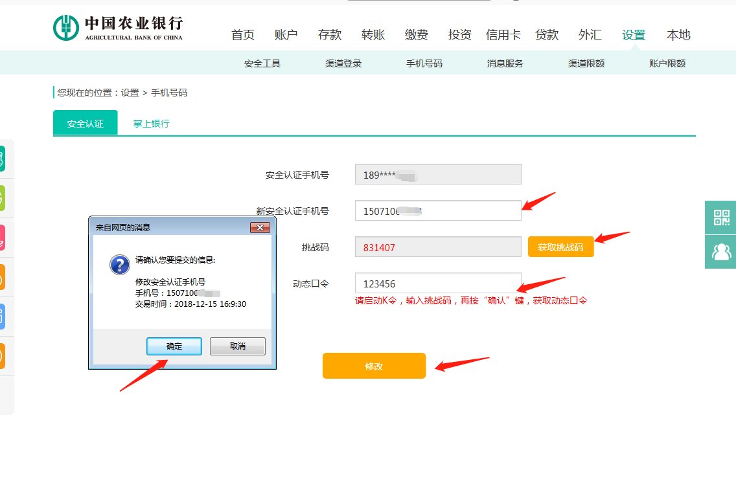Image resolution: width=736 pixels, height=492 pixels.
Task: Select 消息服务 in the submenu
Action: tap(504, 63)
